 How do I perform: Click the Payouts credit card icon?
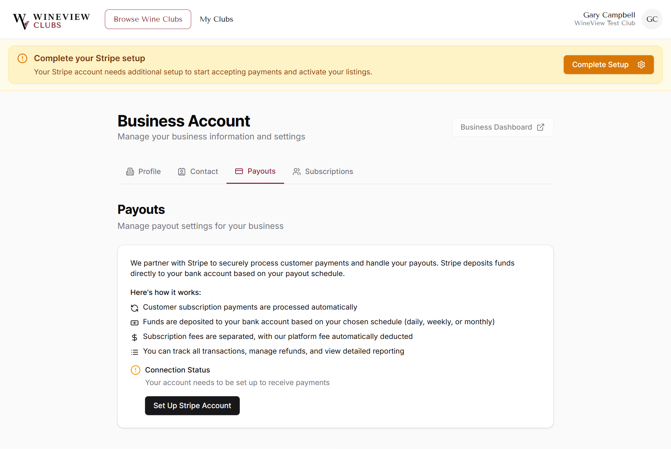[x=239, y=171]
